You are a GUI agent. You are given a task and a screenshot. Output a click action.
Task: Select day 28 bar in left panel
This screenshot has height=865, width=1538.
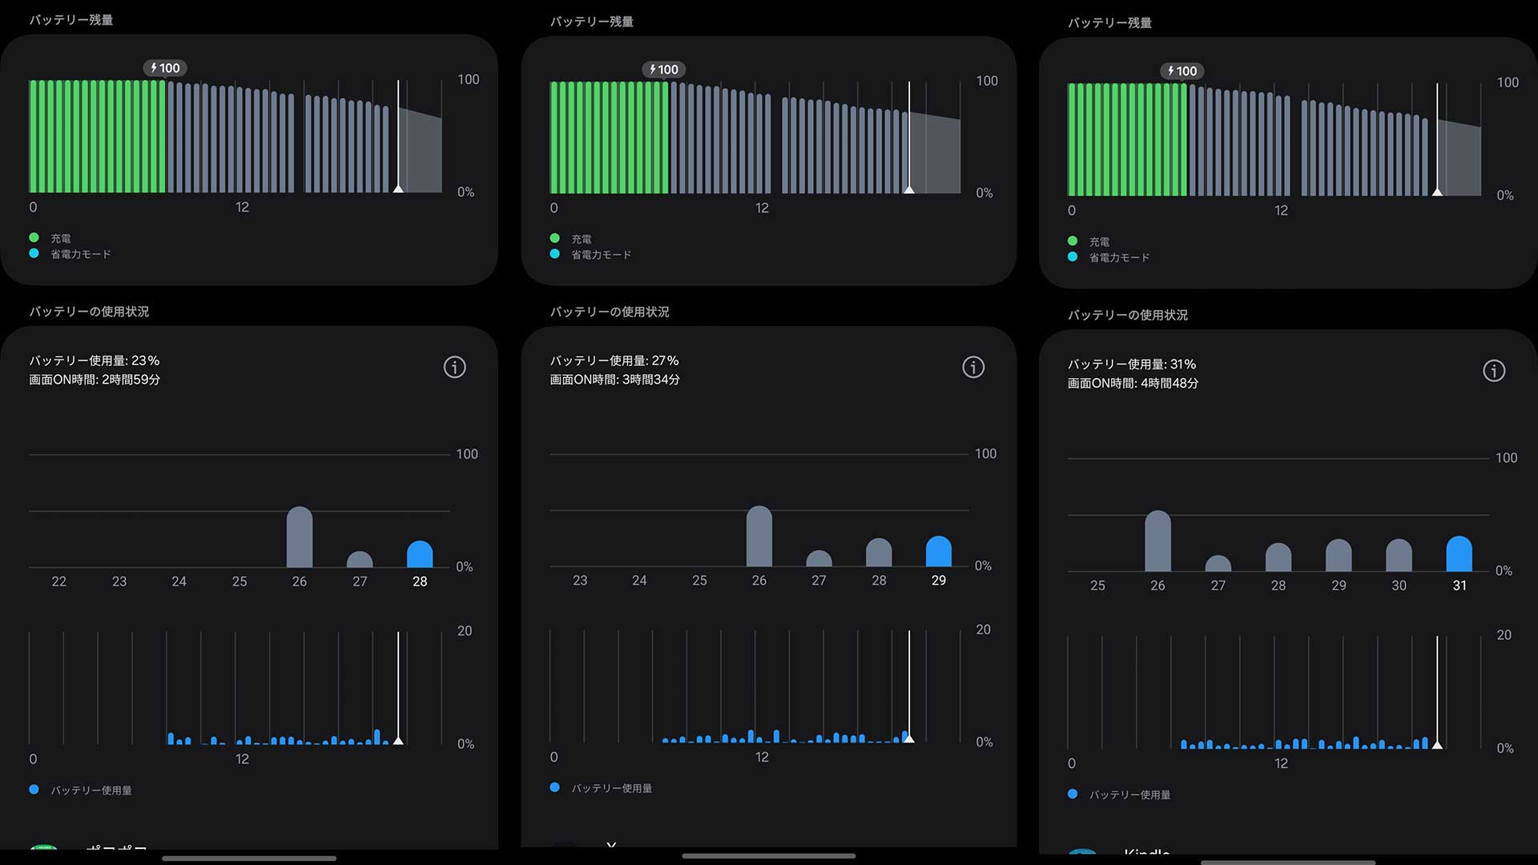tap(420, 554)
